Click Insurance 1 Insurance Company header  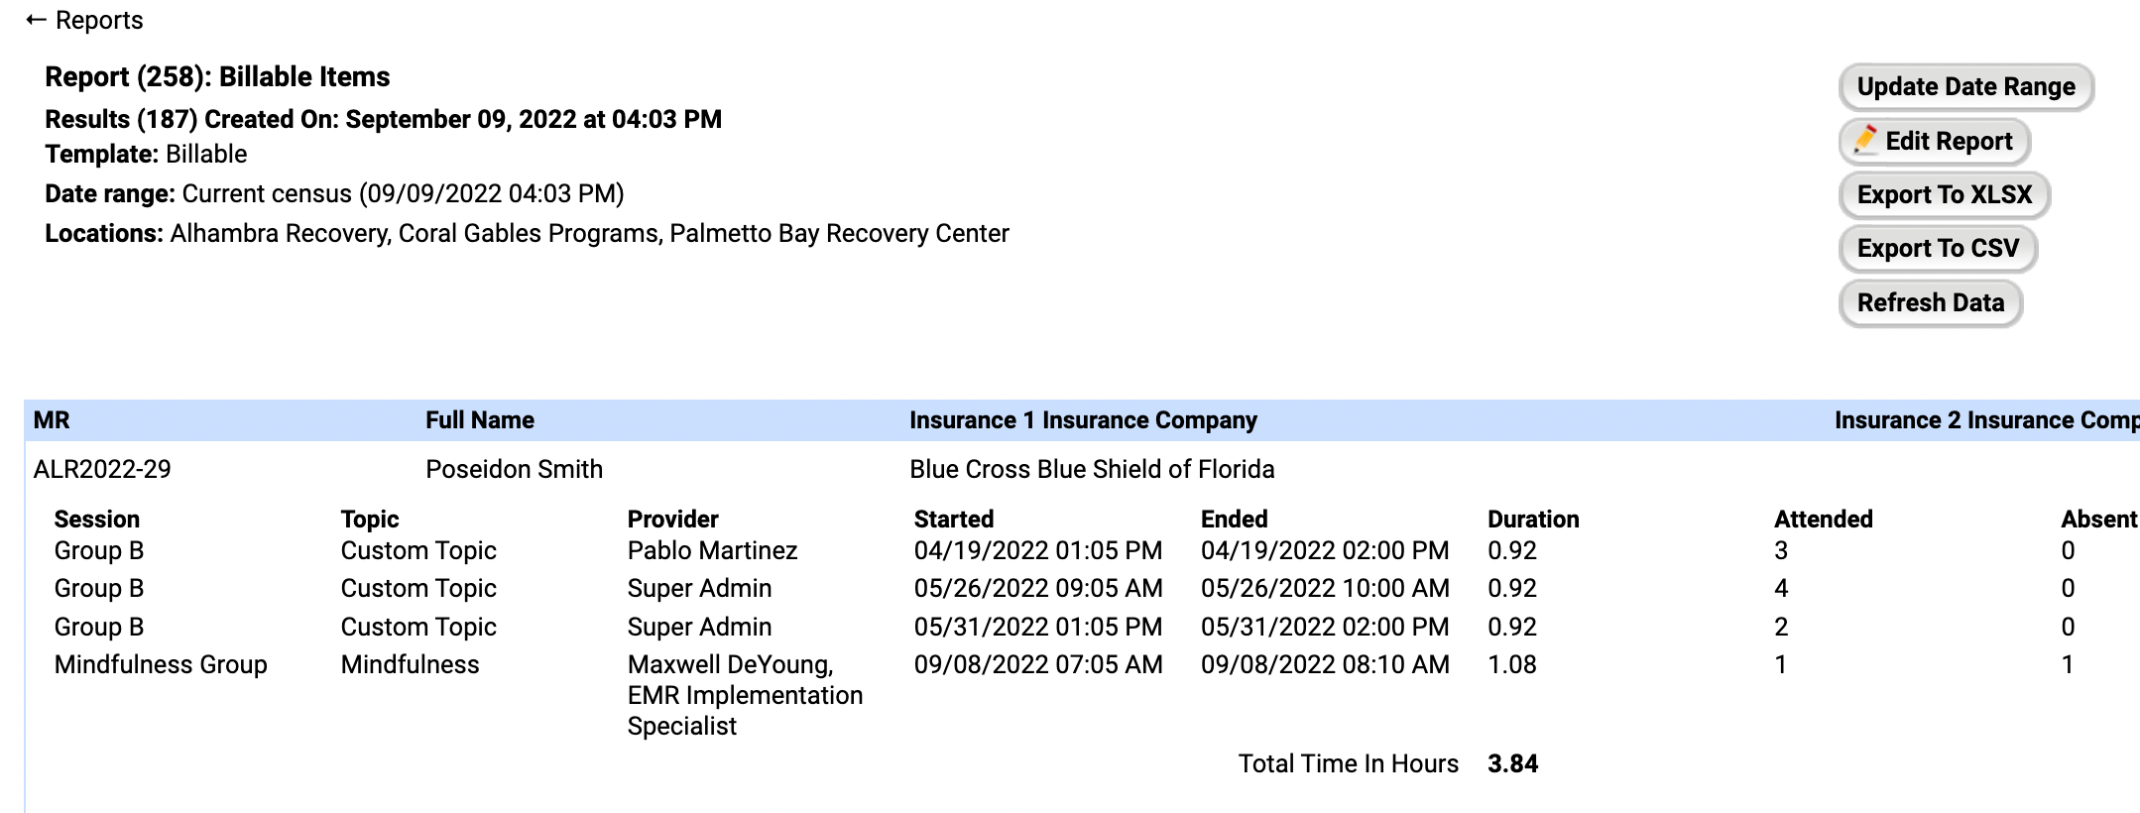pyautogui.click(x=1083, y=420)
